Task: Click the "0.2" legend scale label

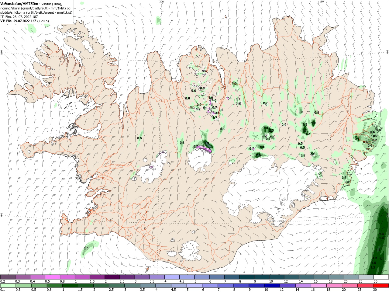Action: pyautogui.click(x=3, y=281)
